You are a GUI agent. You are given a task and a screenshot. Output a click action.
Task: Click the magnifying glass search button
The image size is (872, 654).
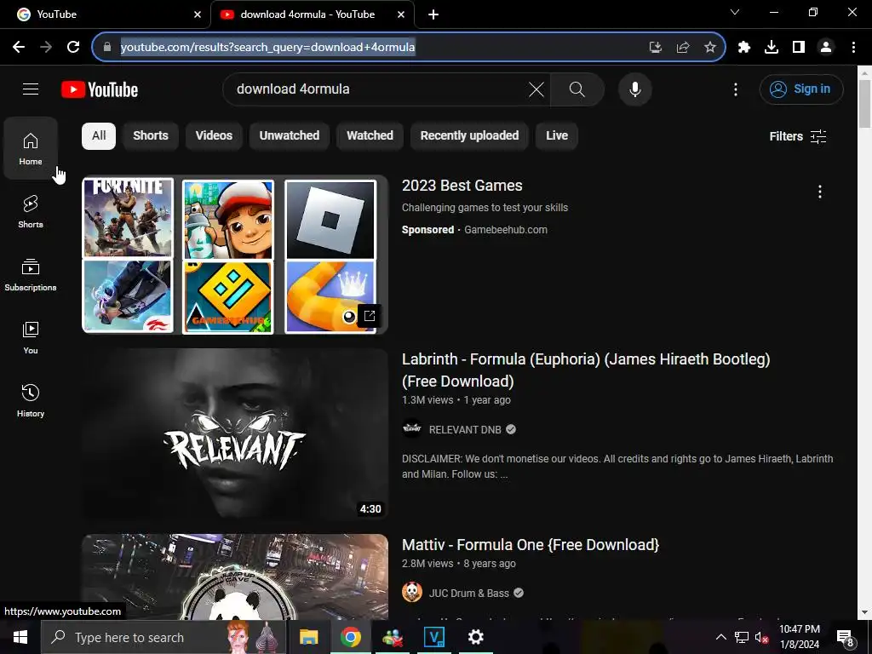[x=577, y=89]
